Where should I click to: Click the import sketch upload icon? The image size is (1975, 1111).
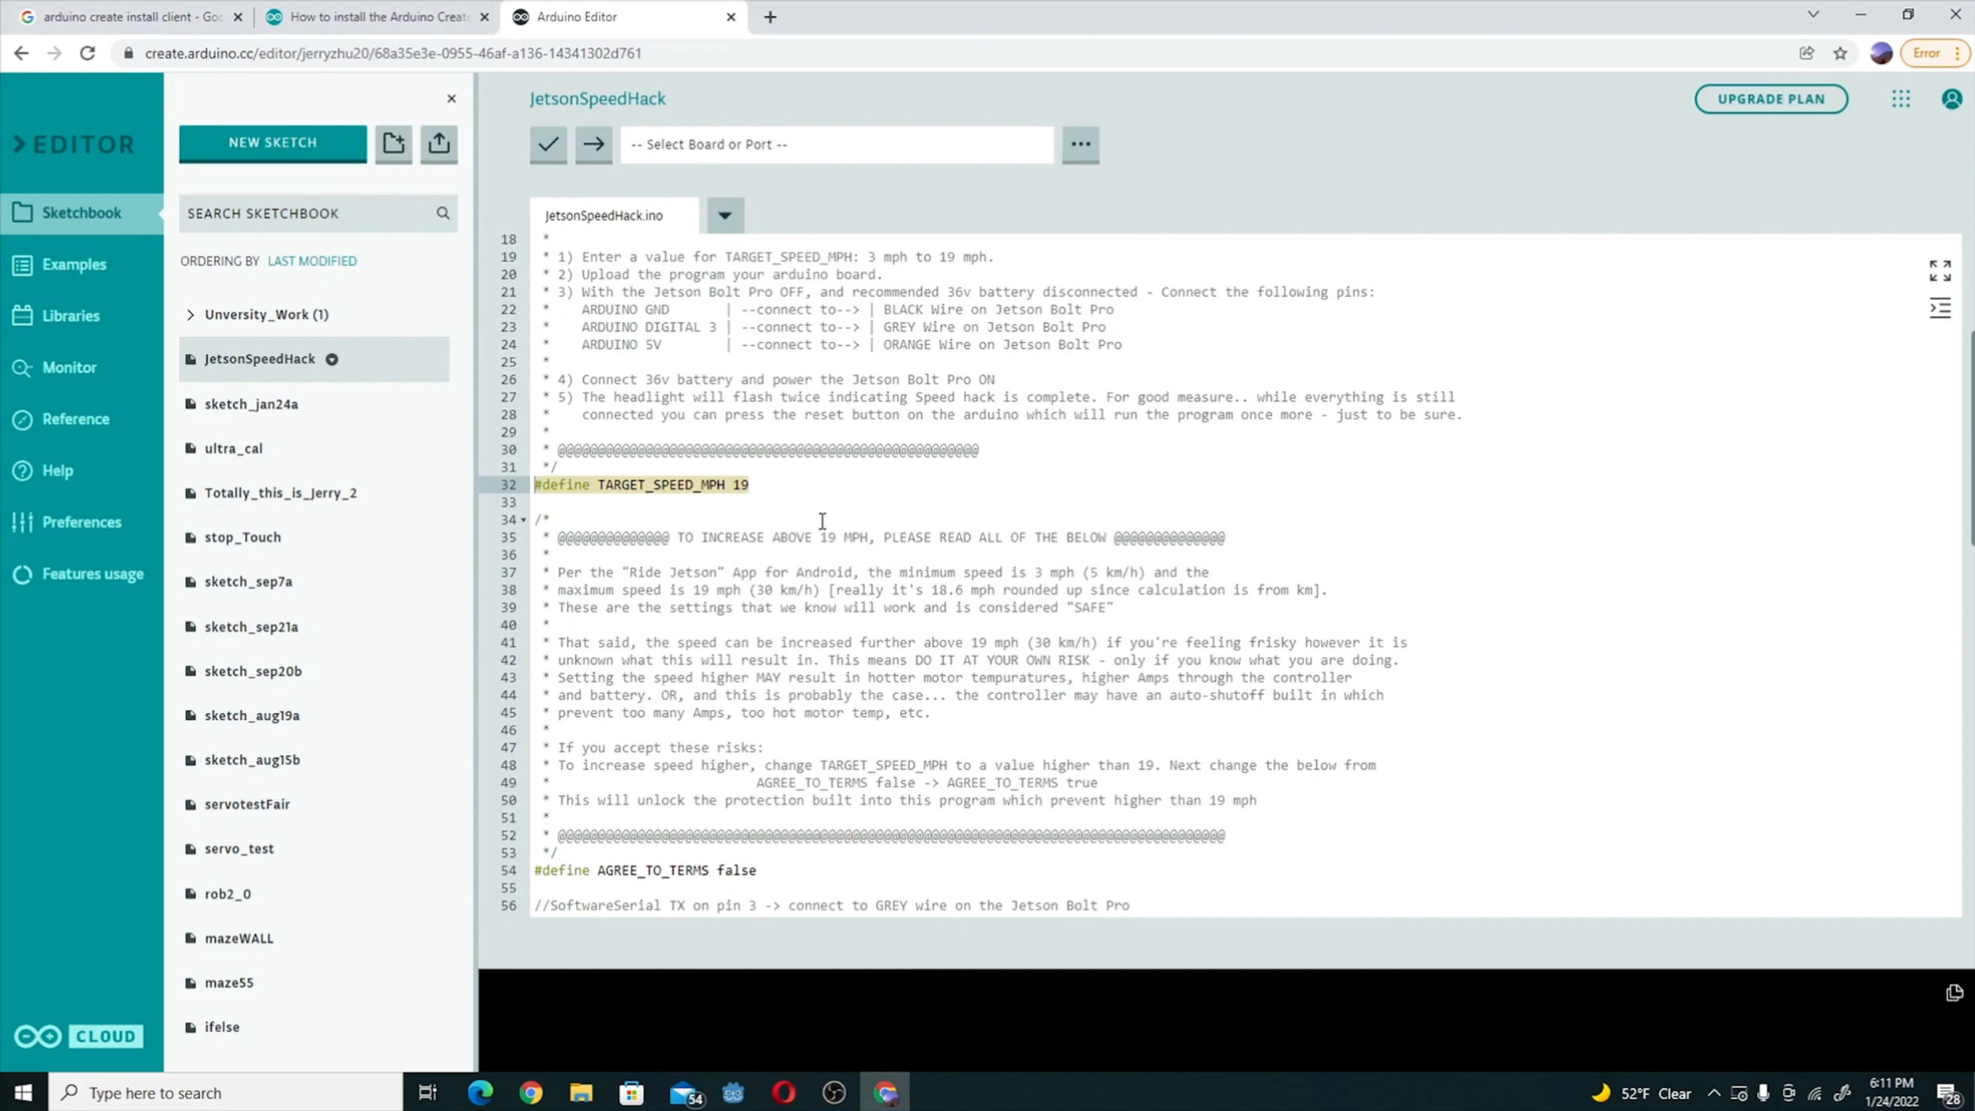pos(439,144)
